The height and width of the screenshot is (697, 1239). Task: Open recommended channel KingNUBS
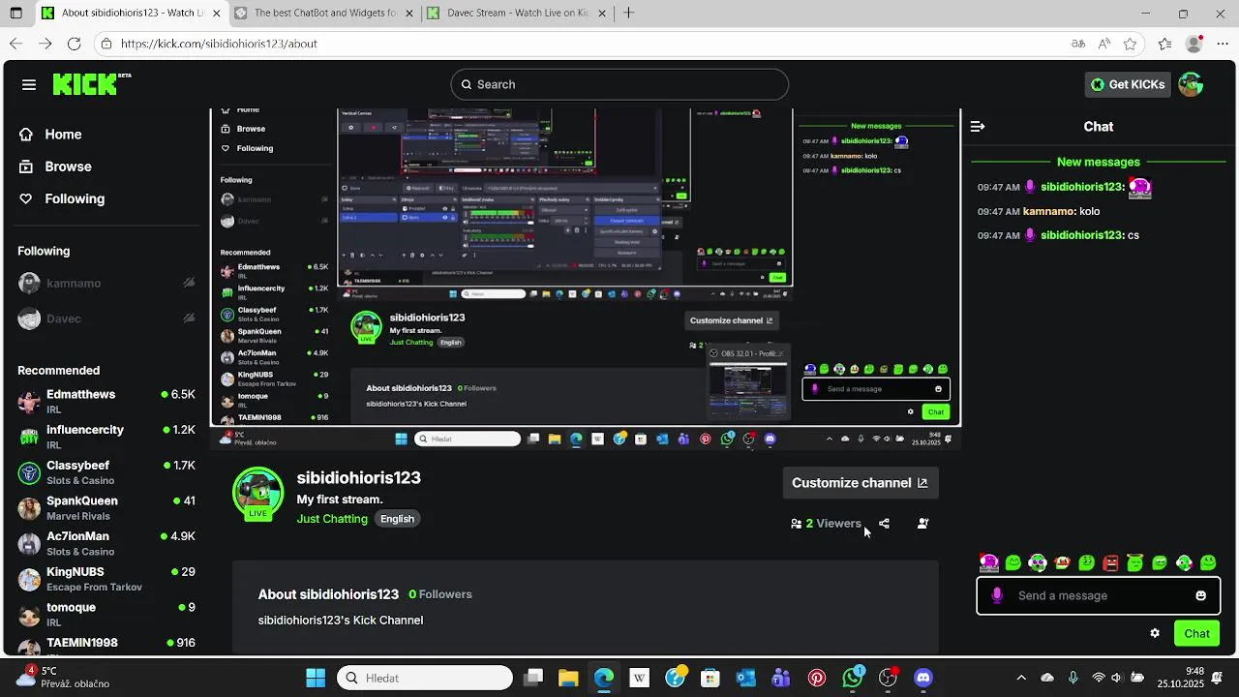click(106, 579)
